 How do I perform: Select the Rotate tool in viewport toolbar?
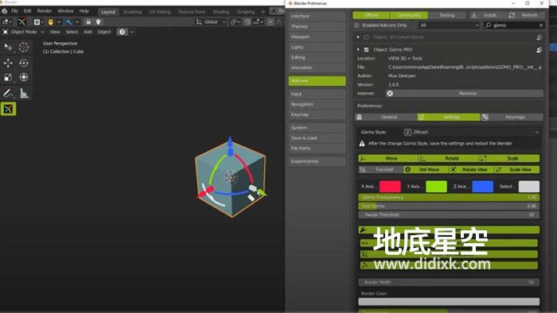[x=24, y=63]
